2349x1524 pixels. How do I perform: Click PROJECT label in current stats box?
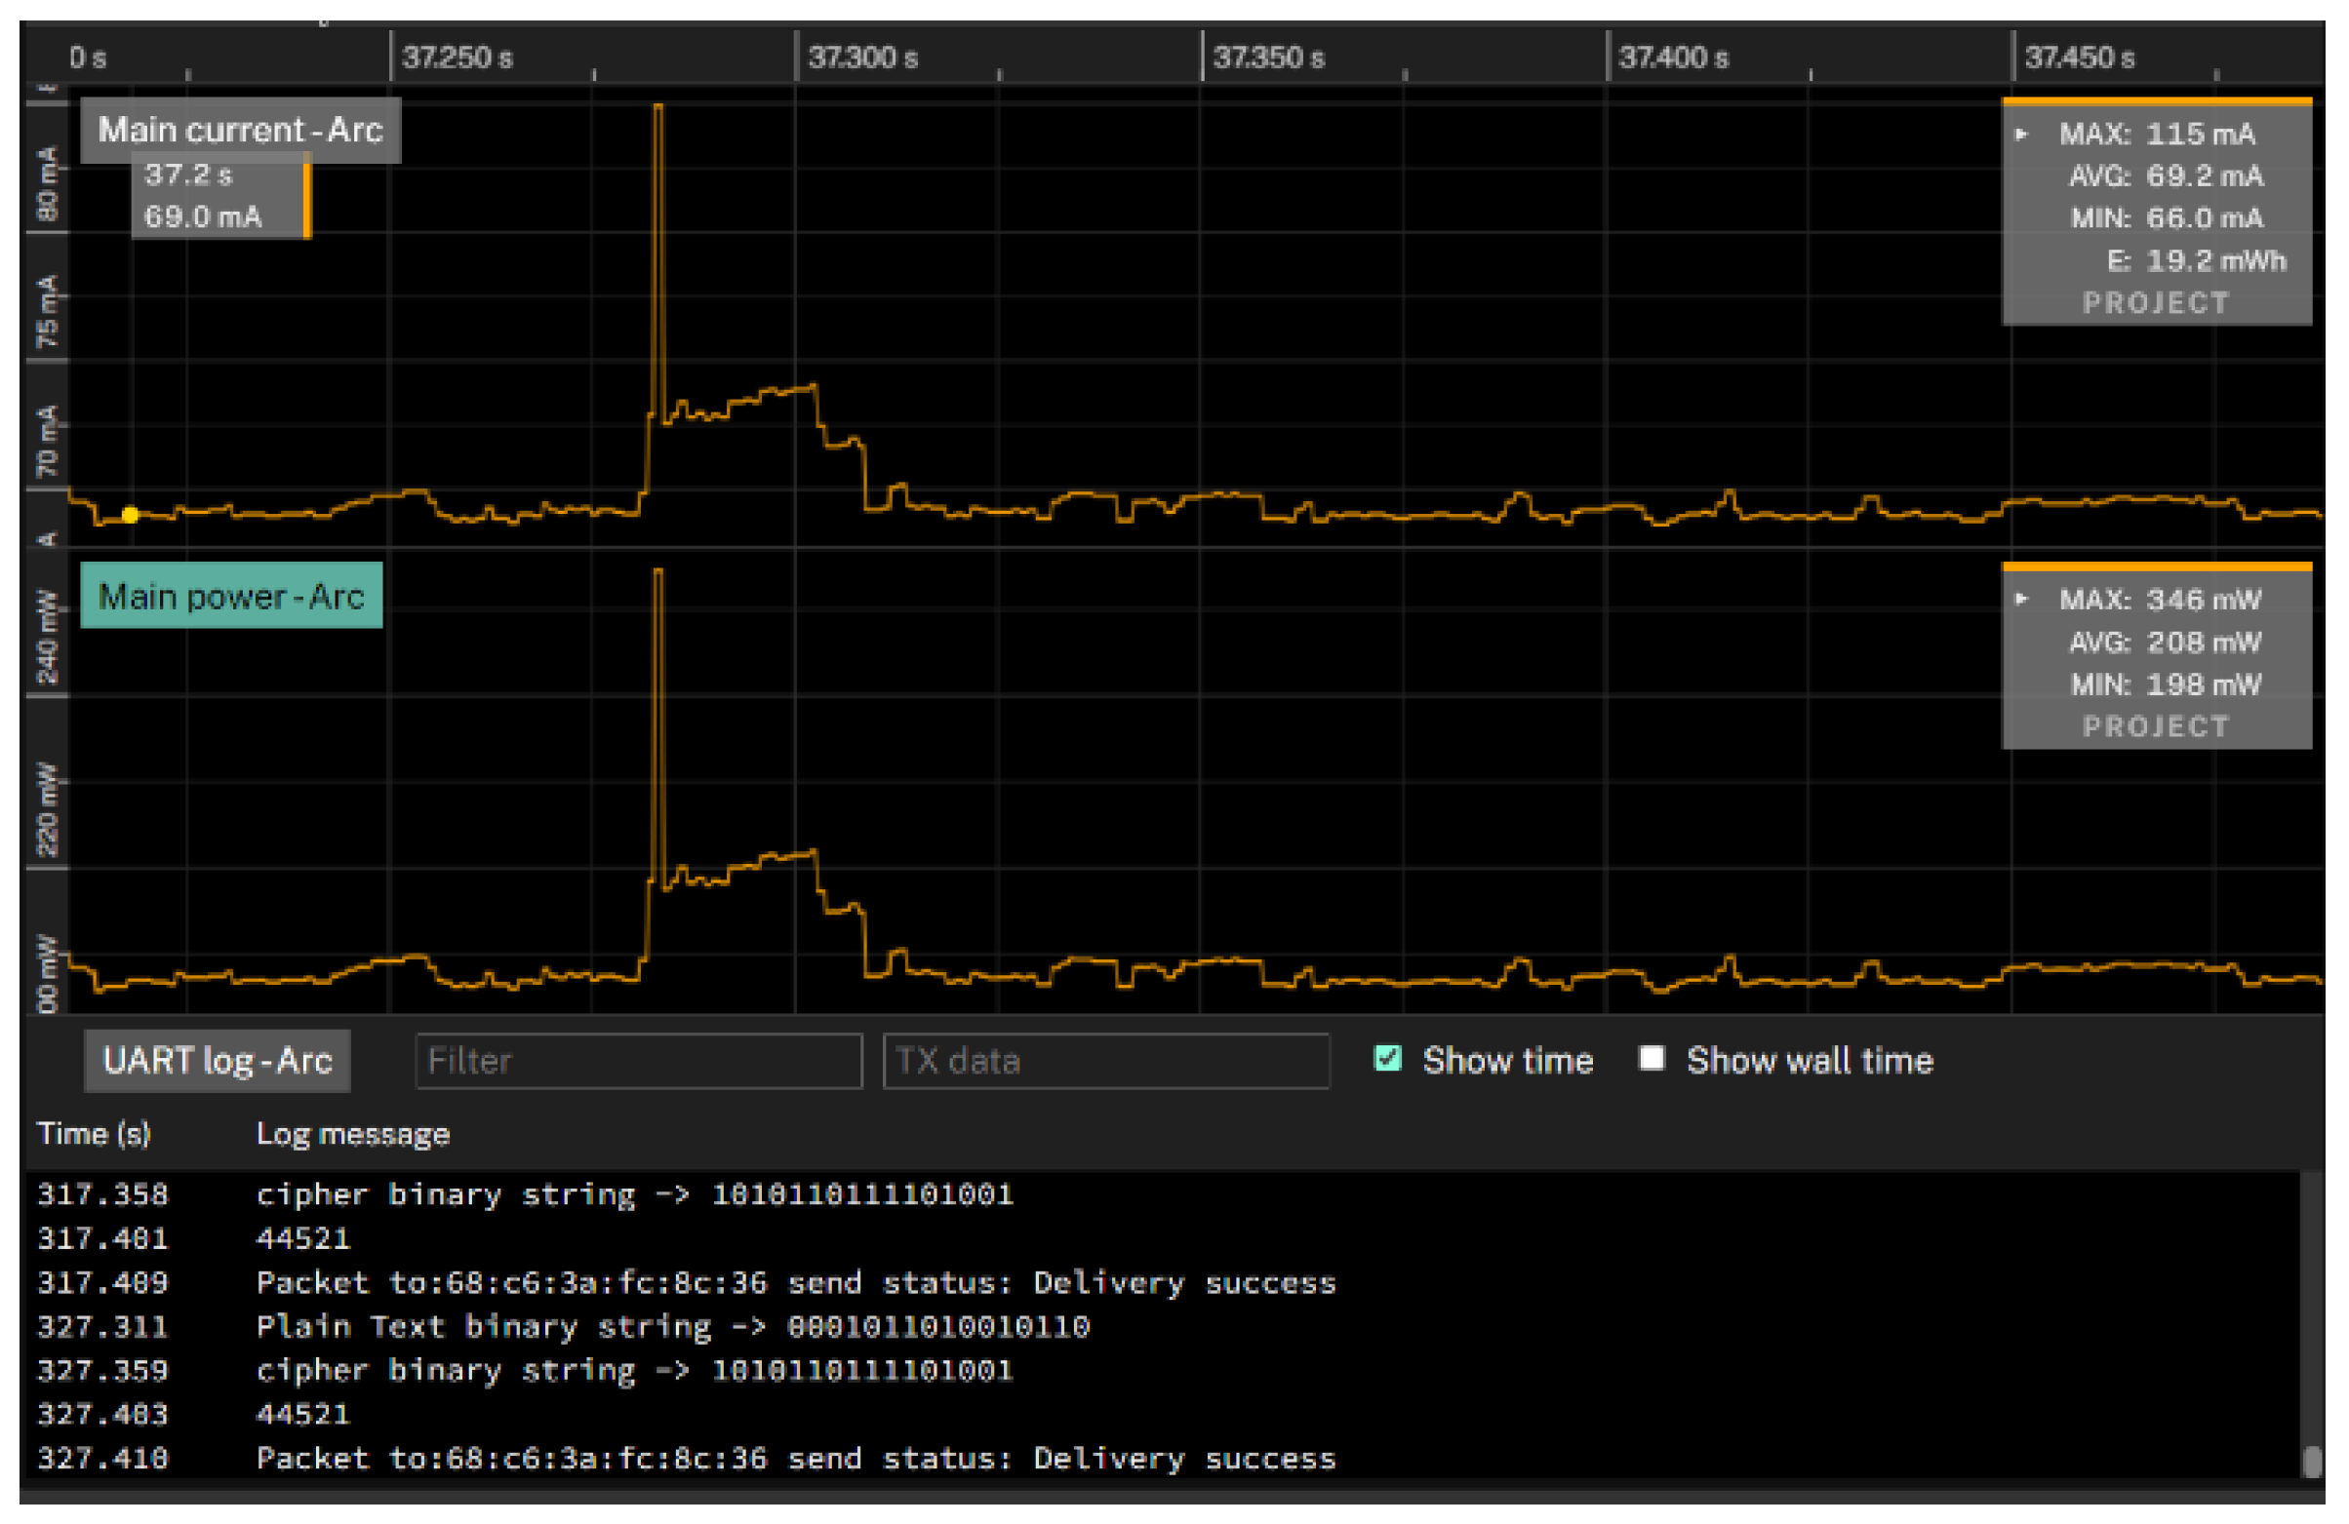tap(2156, 303)
